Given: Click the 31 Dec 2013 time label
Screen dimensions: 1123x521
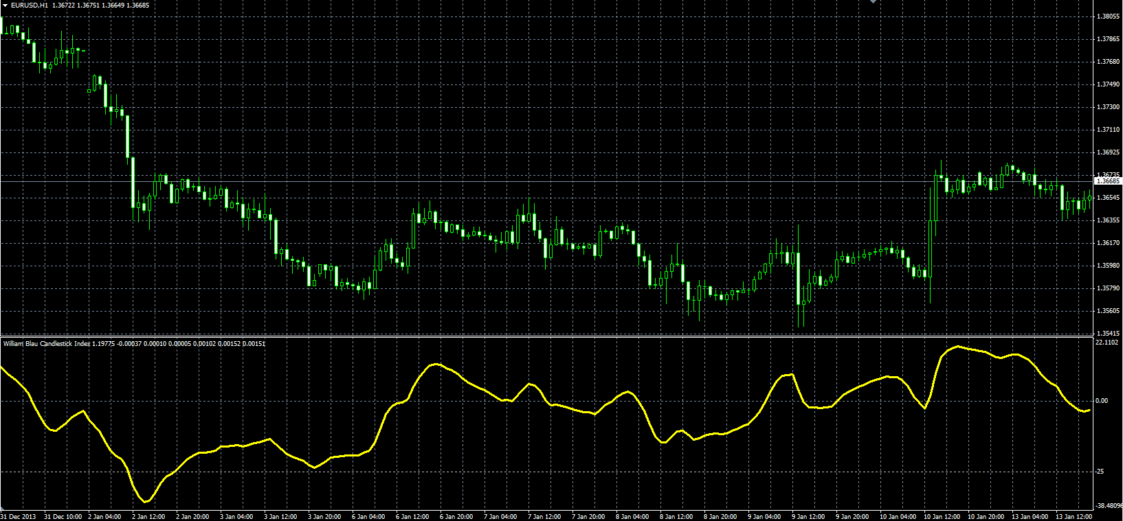Looking at the screenshot, I should click(x=17, y=517).
